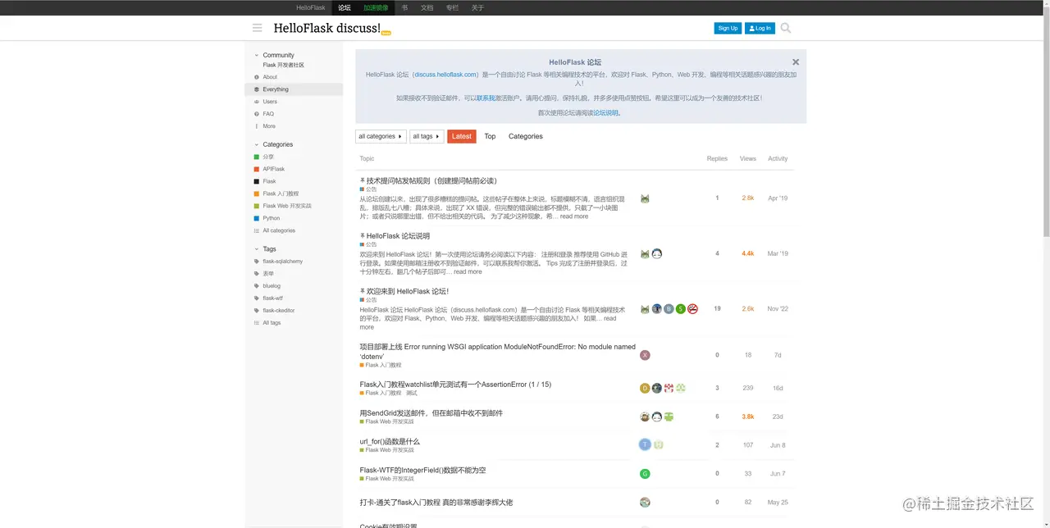The height and width of the screenshot is (528, 1050).
Task: Click second avatar on HelloFlask 论坛说明 topic row
Action: 657,254
